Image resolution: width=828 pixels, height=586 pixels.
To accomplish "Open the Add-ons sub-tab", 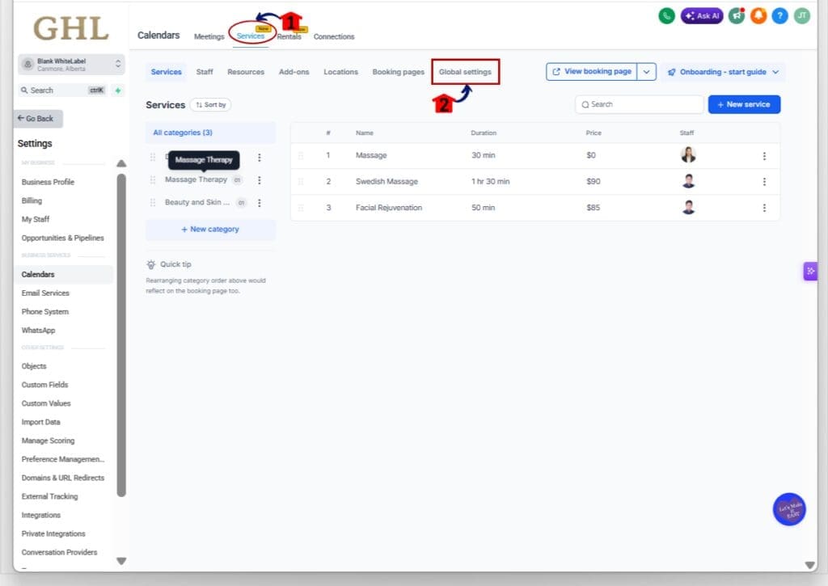I will [294, 72].
